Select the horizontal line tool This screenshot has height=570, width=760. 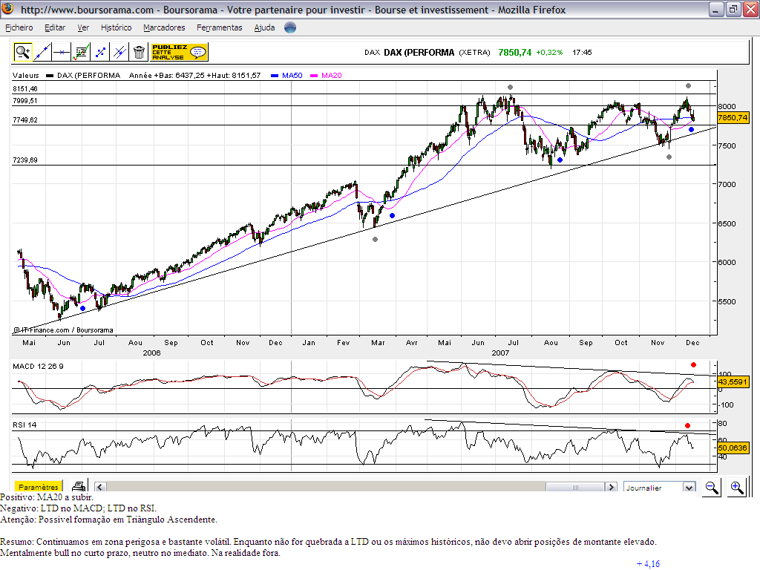(x=62, y=52)
